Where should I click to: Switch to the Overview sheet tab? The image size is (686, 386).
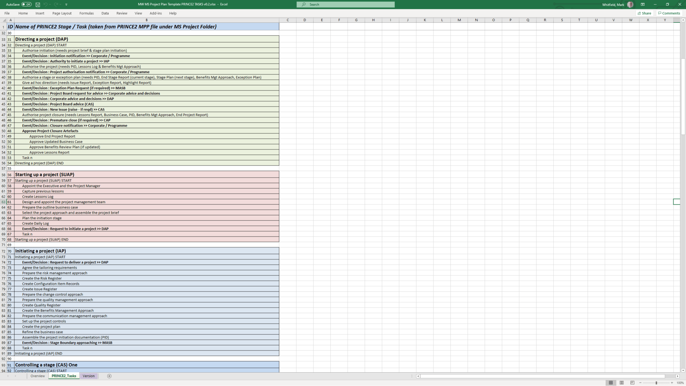click(38, 376)
